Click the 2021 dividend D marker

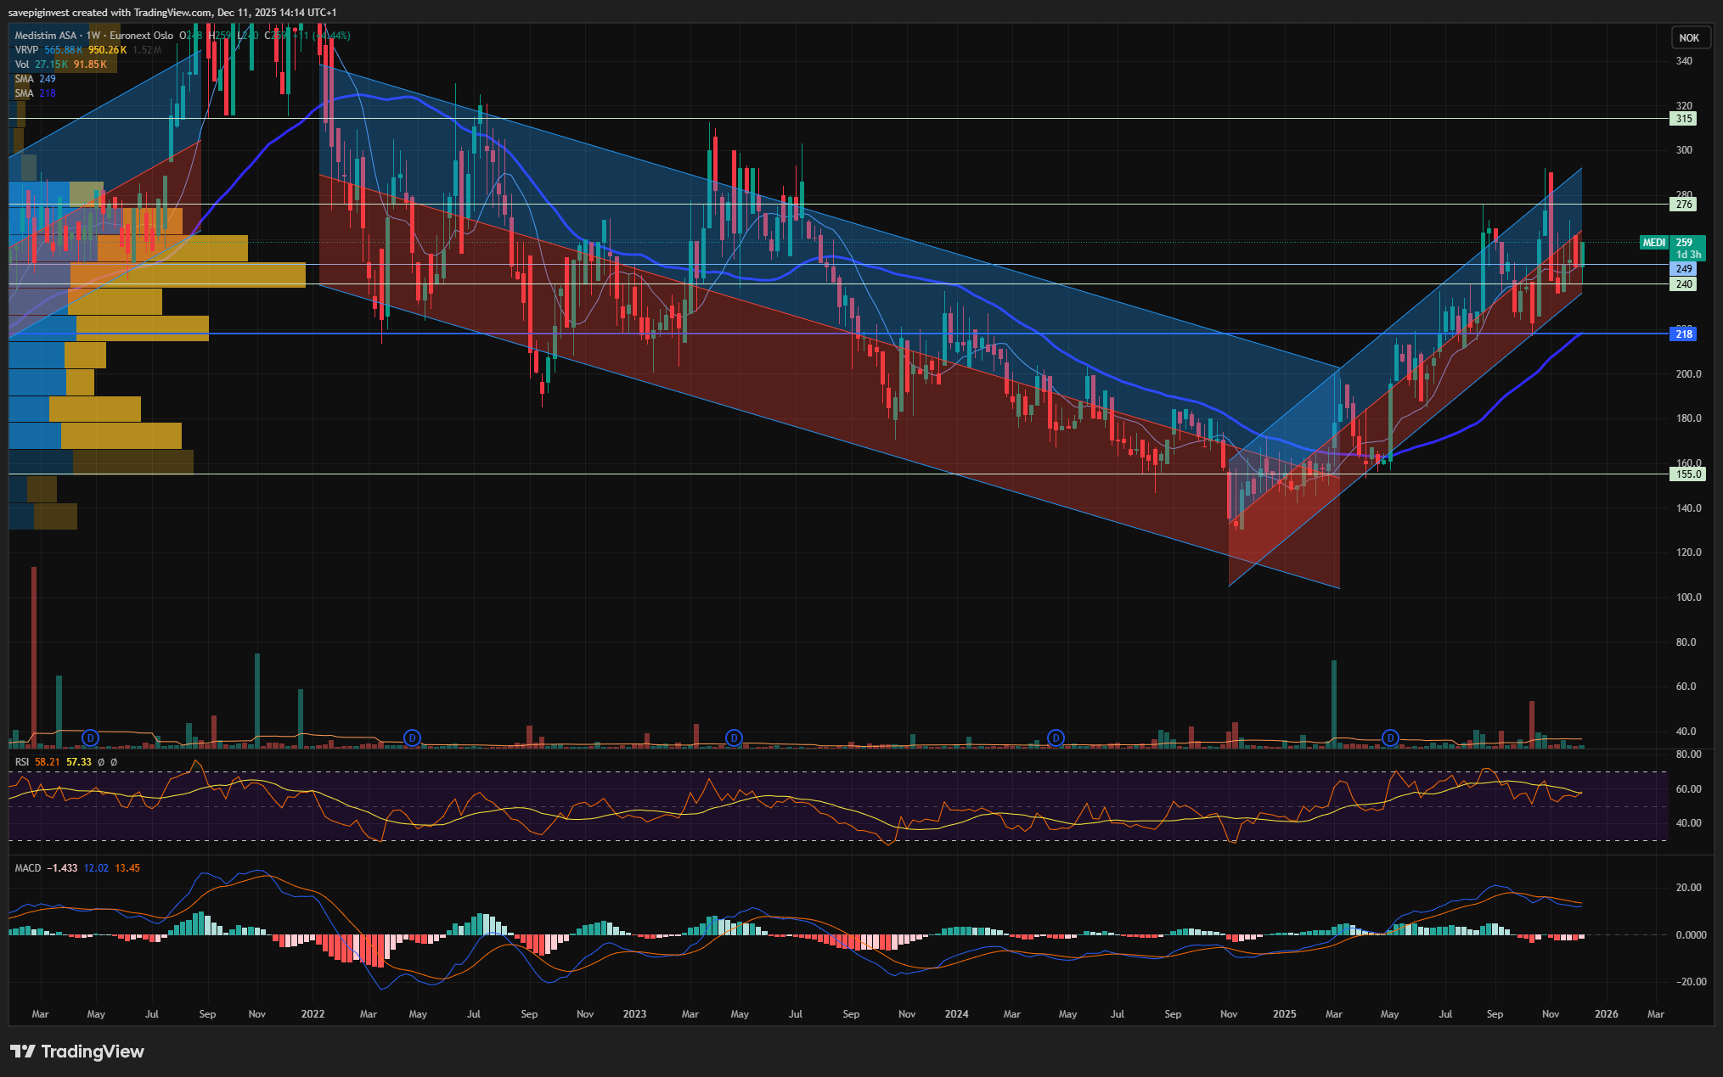(x=91, y=738)
